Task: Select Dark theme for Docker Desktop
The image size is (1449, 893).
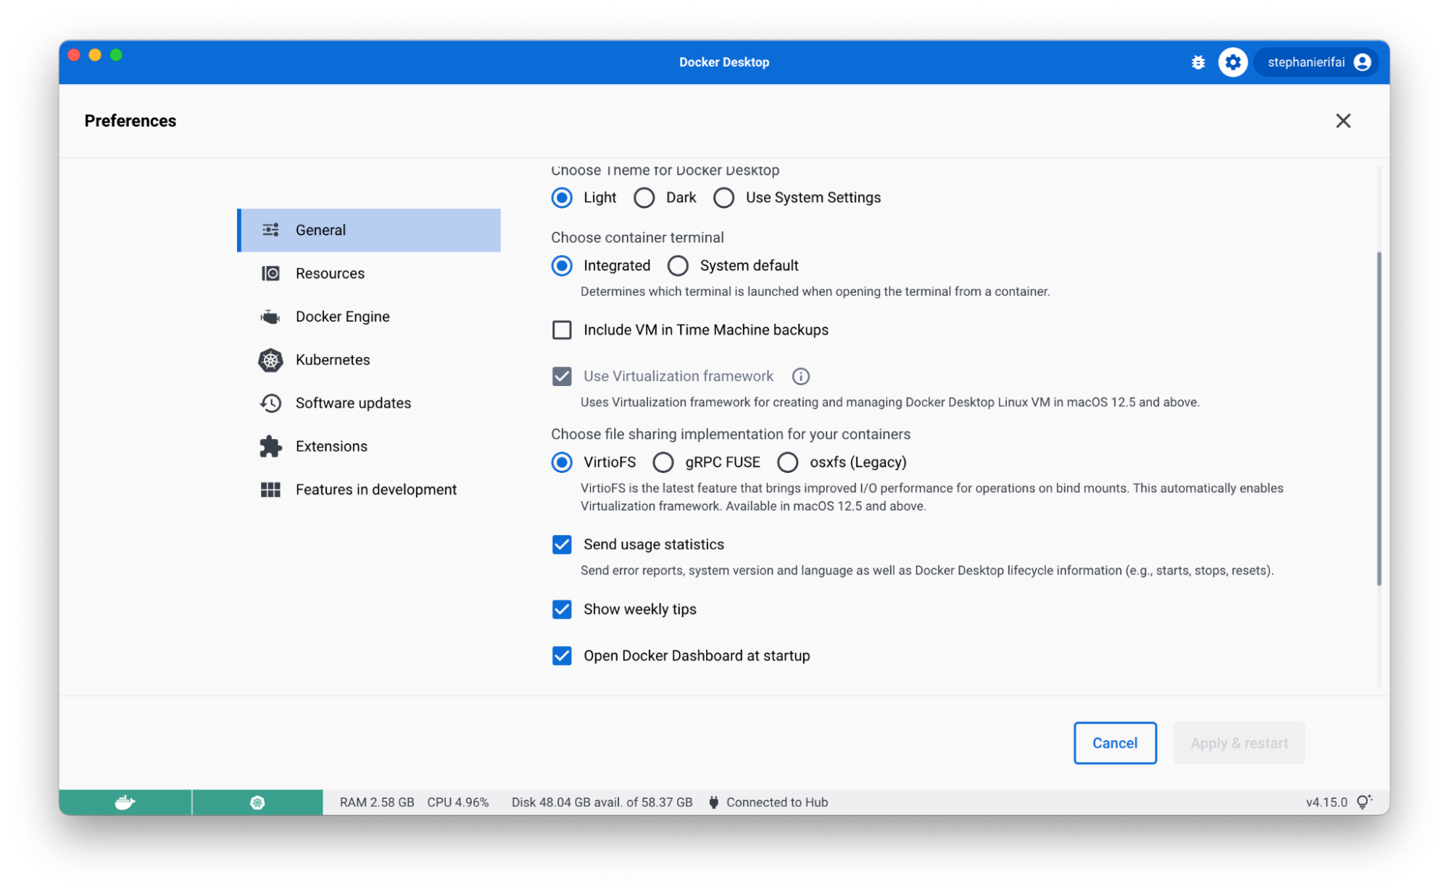Action: coord(644,198)
